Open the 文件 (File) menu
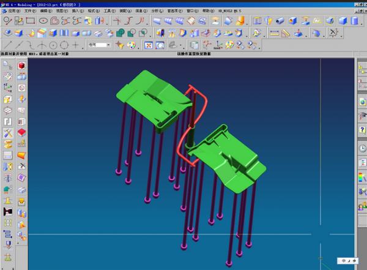The width and height of the screenshot is (367, 270). click(30, 11)
